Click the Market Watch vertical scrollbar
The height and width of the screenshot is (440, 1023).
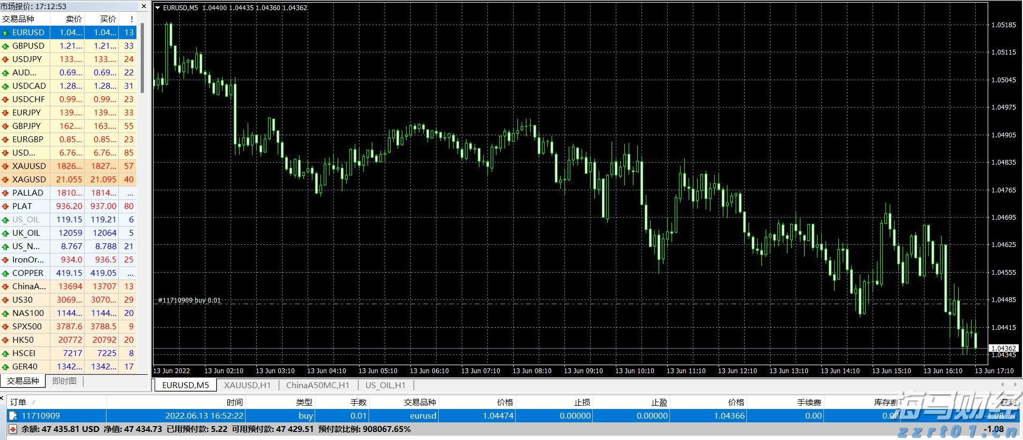(x=142, y=59)
